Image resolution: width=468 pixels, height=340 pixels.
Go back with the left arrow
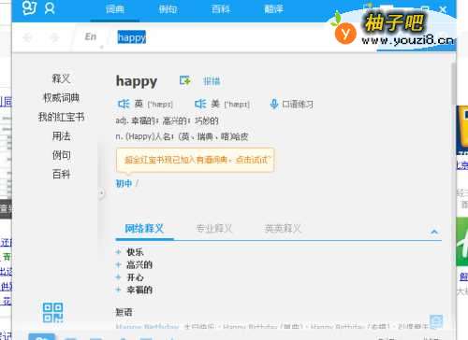28,37
